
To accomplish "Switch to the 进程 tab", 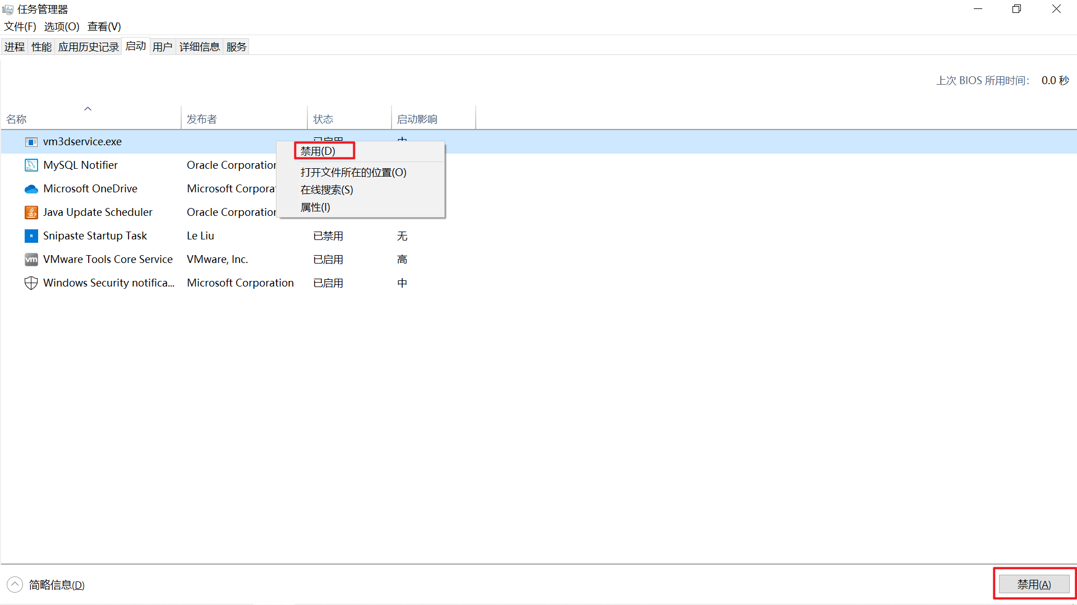I will click(15, 47).
